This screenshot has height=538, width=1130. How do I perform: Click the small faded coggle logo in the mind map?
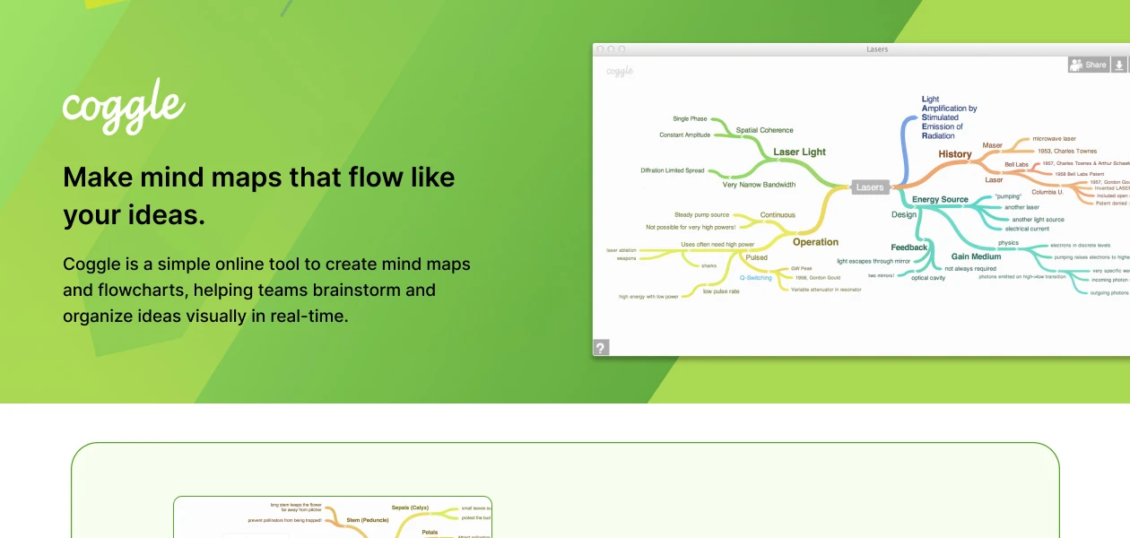point(620,71)
